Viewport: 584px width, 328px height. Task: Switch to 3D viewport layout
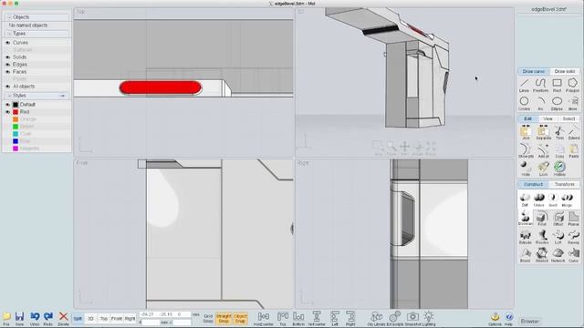90,319
